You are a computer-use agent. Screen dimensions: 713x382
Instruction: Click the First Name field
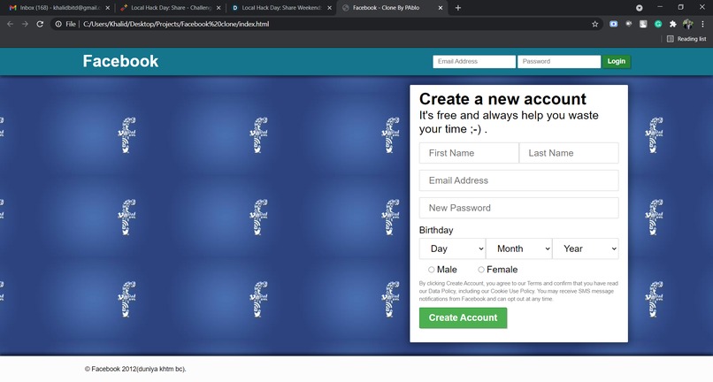click(469, 153)
